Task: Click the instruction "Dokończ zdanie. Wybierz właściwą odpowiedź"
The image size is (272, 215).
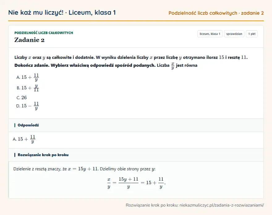Action: [85, 65]
